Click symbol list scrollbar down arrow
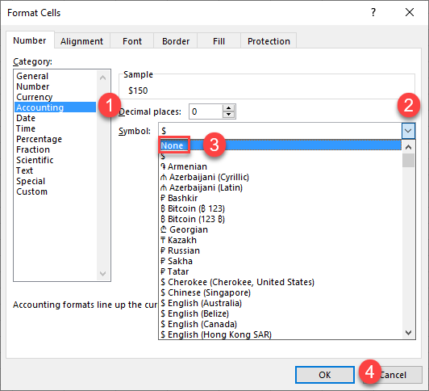429x391 pixels. (408, 333)
